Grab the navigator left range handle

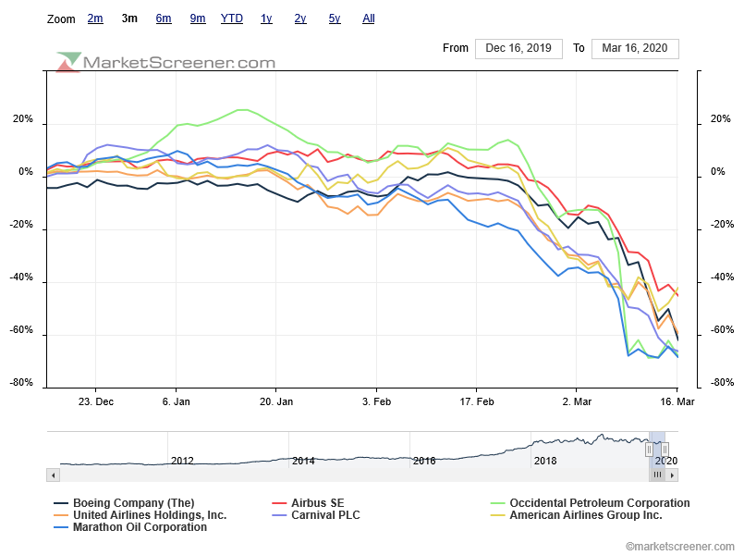pos(649,449)
